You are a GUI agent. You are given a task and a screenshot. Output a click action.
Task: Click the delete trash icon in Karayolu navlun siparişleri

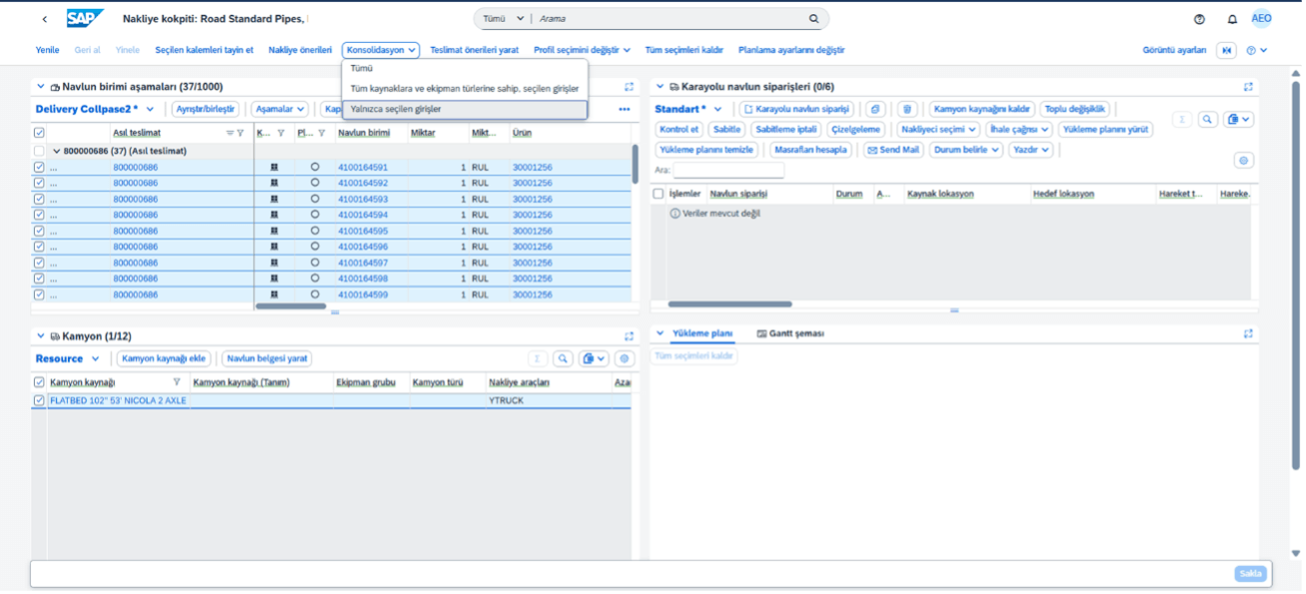[x=906, y=109]
